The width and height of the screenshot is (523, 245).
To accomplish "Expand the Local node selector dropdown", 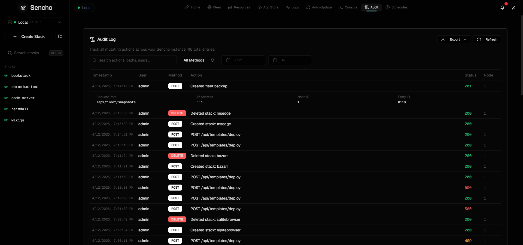I will [35, 22].
